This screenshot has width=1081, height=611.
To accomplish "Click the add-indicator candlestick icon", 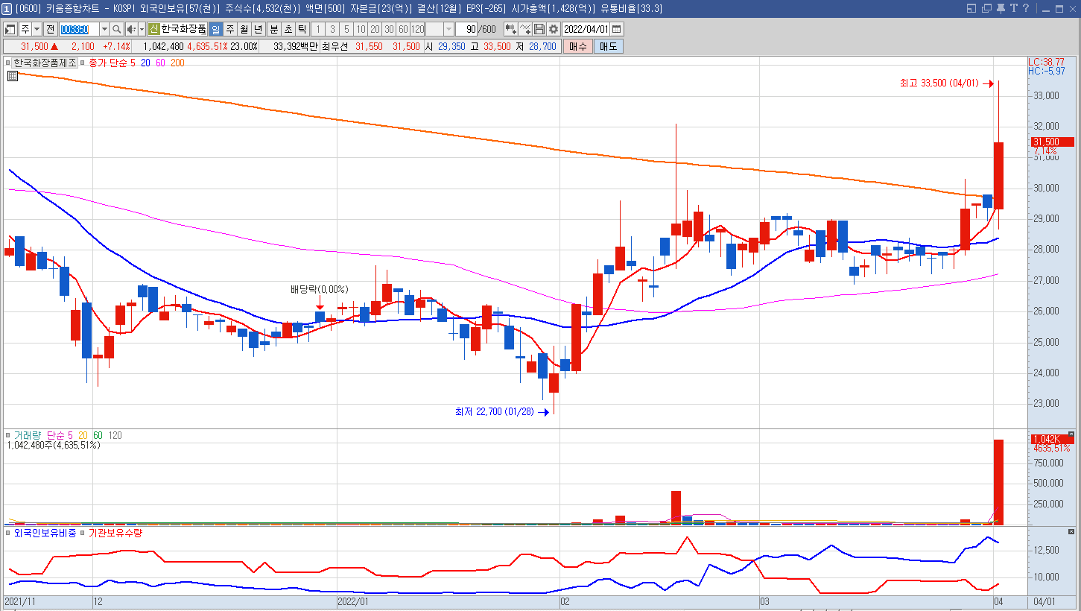I will (x=510, y=29).
